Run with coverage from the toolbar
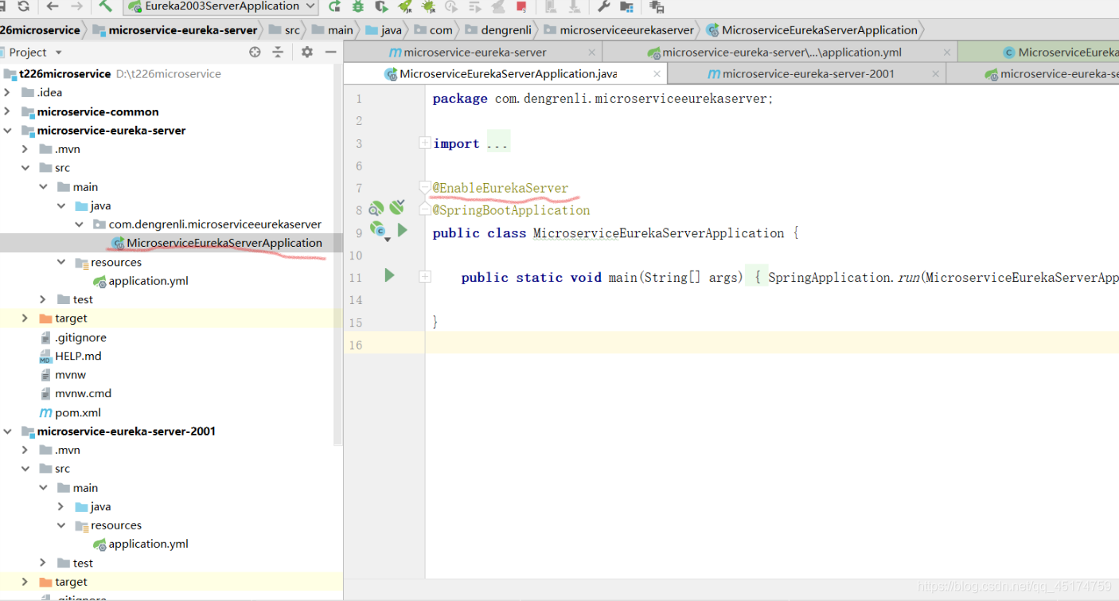 (382, 6)
